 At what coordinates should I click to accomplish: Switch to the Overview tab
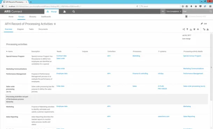pyautogui.click(x=8, y=29)
